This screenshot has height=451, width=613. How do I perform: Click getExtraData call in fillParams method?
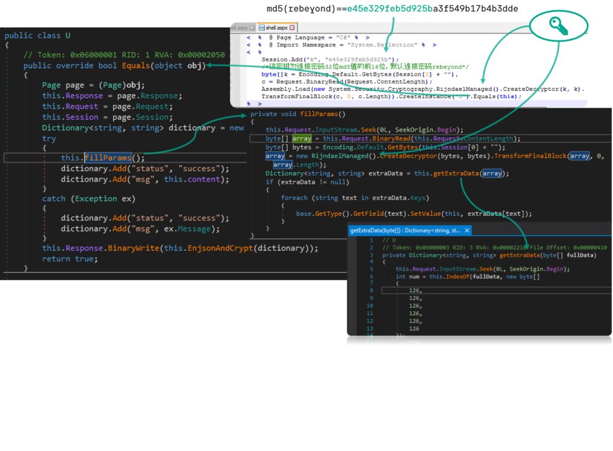456,173
